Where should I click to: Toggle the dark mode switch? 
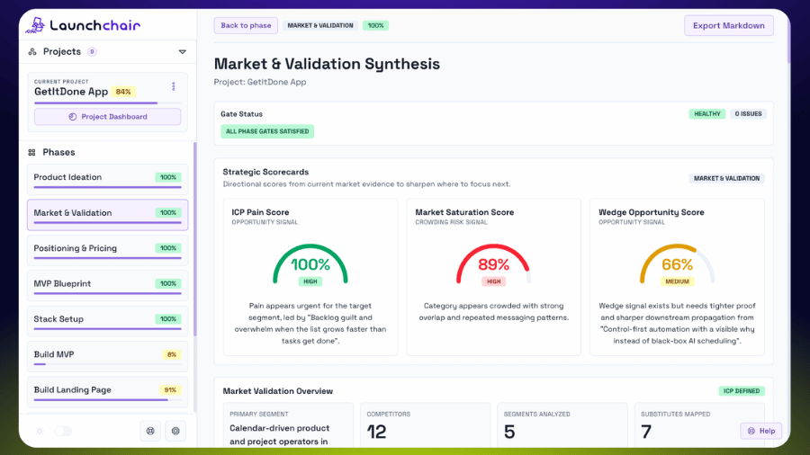pyautogui.click(x=63, y=431)
